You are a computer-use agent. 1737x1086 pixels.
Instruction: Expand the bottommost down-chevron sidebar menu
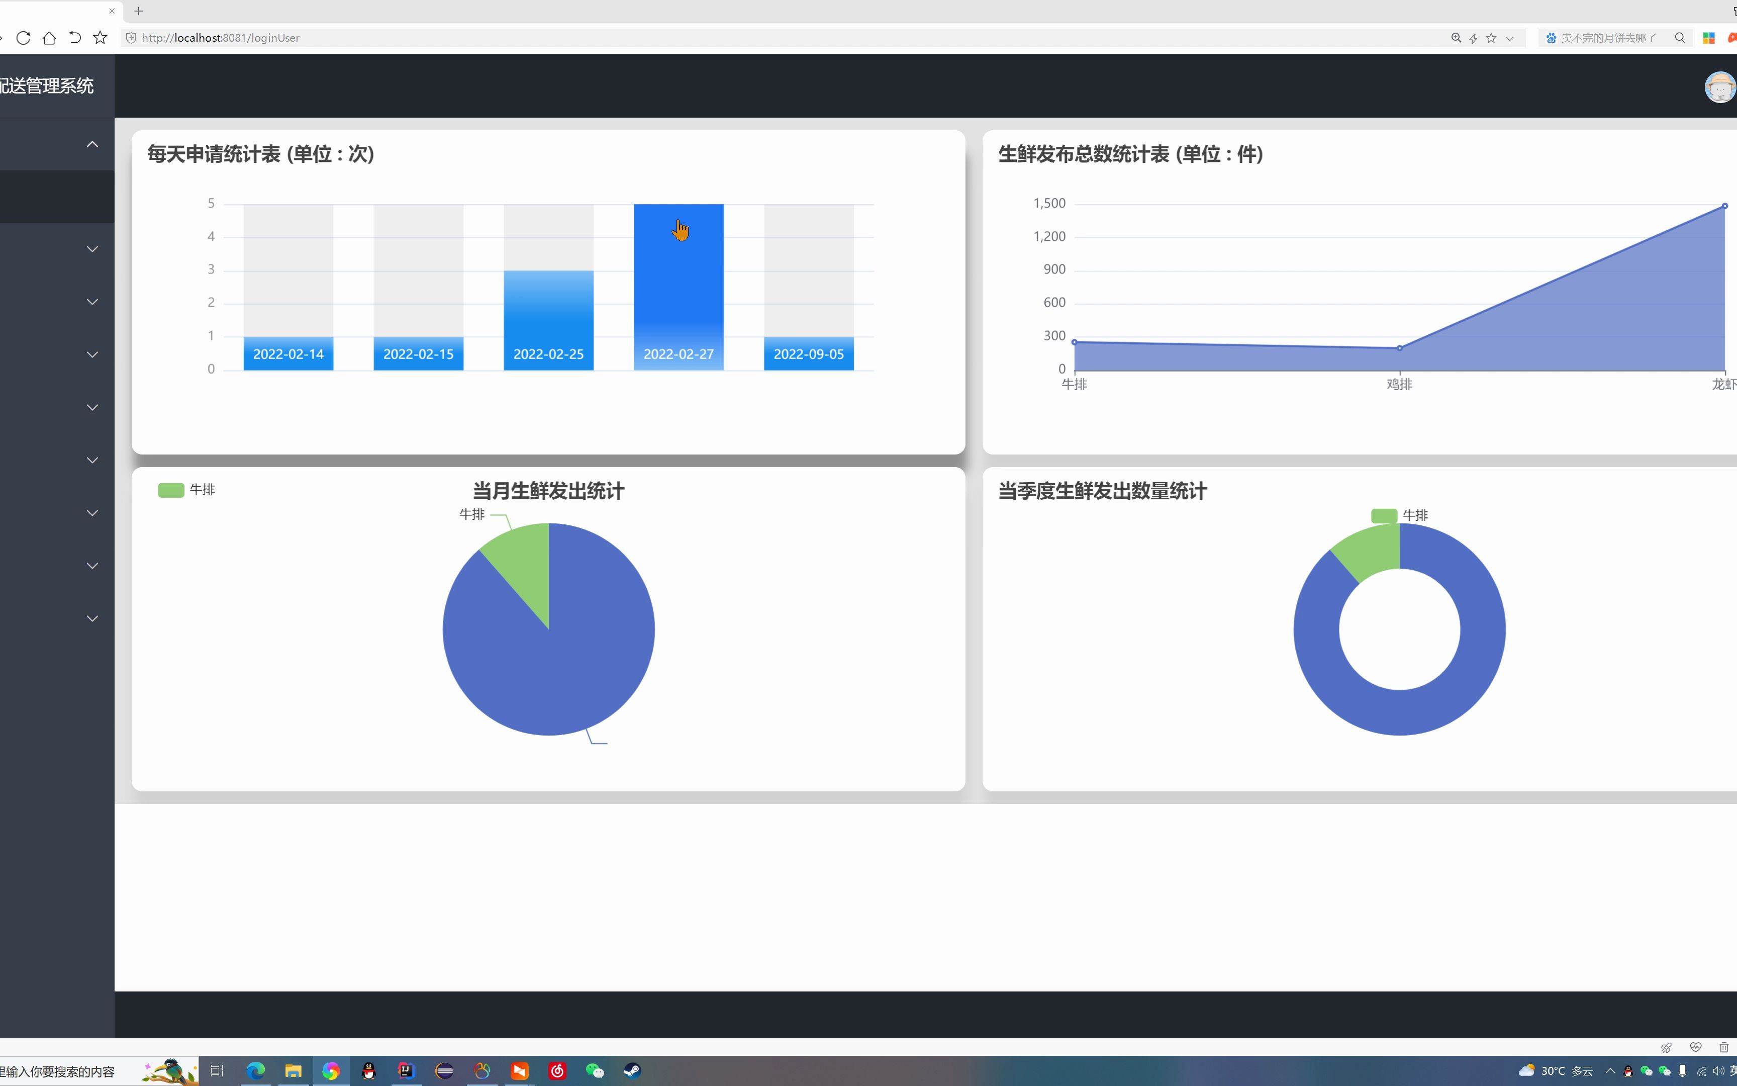(92, 618)
